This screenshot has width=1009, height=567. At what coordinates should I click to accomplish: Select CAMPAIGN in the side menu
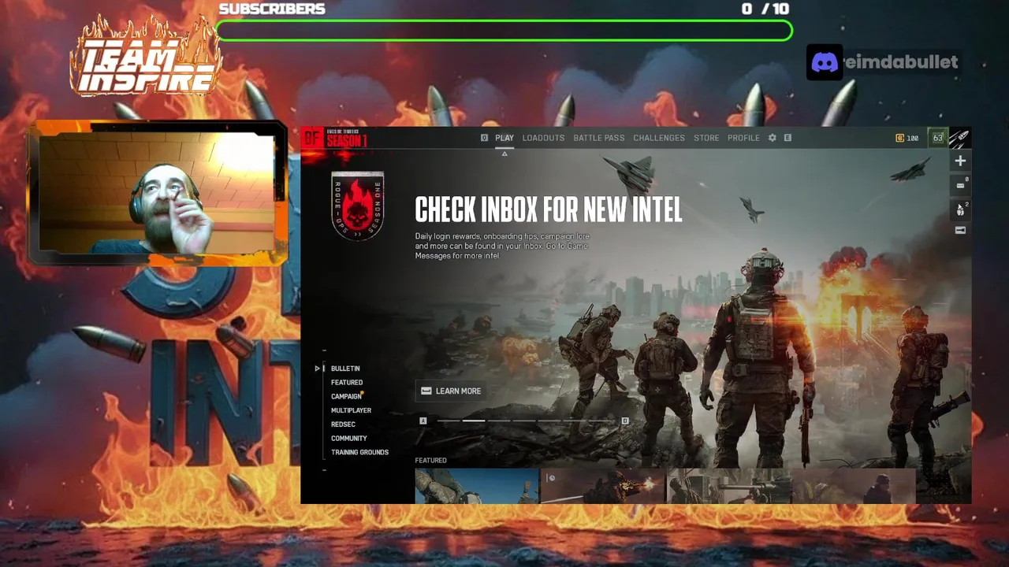pyautogui.click(x=346, y=397)
